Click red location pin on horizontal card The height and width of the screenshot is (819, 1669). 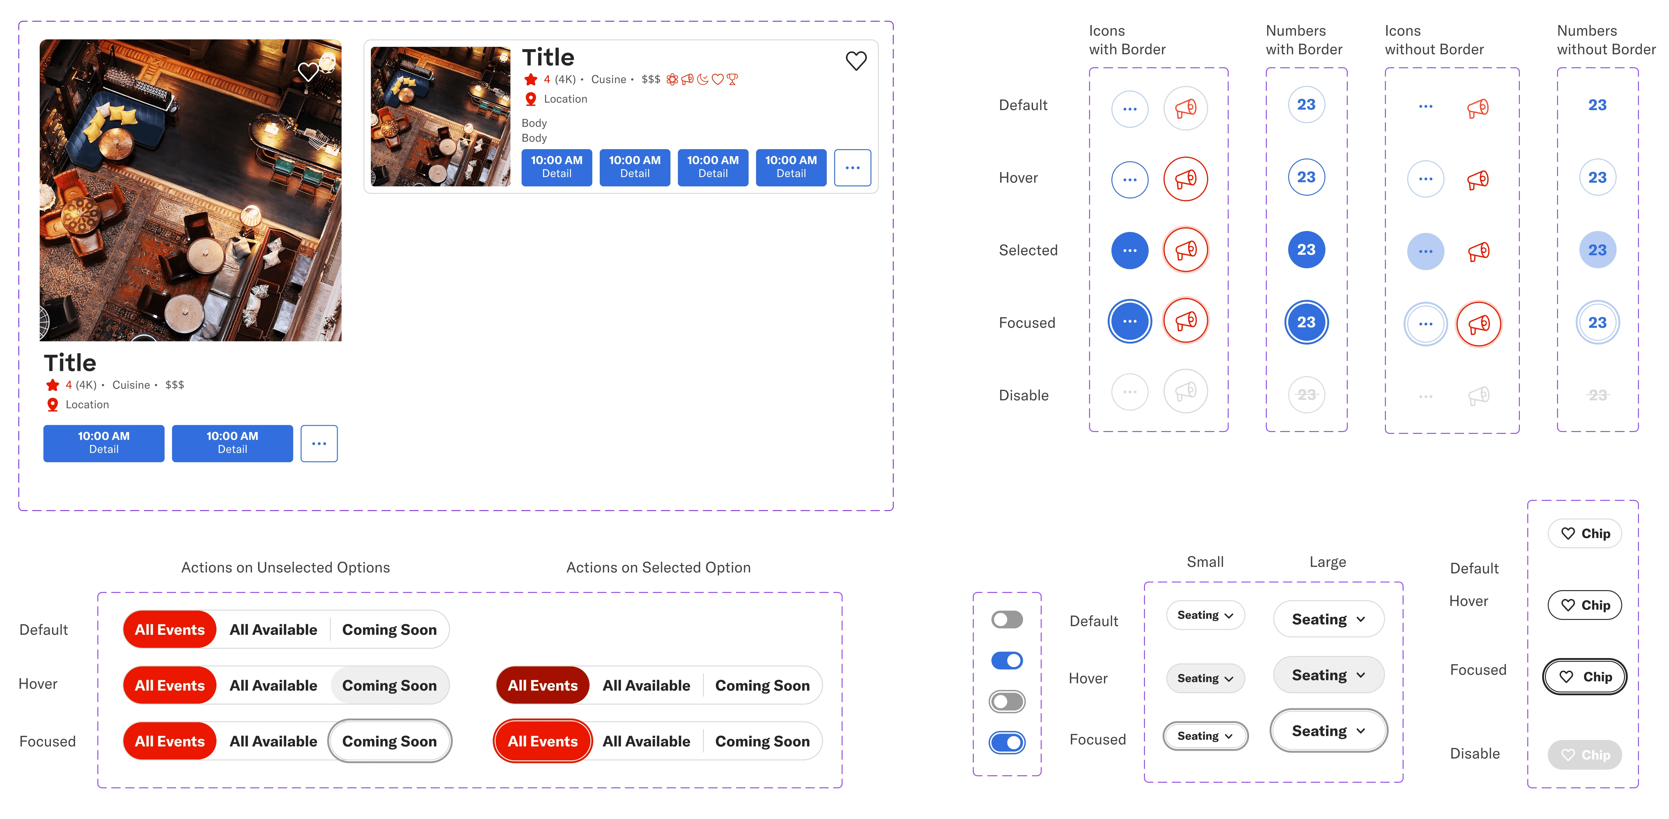click(x=531, y=99)
